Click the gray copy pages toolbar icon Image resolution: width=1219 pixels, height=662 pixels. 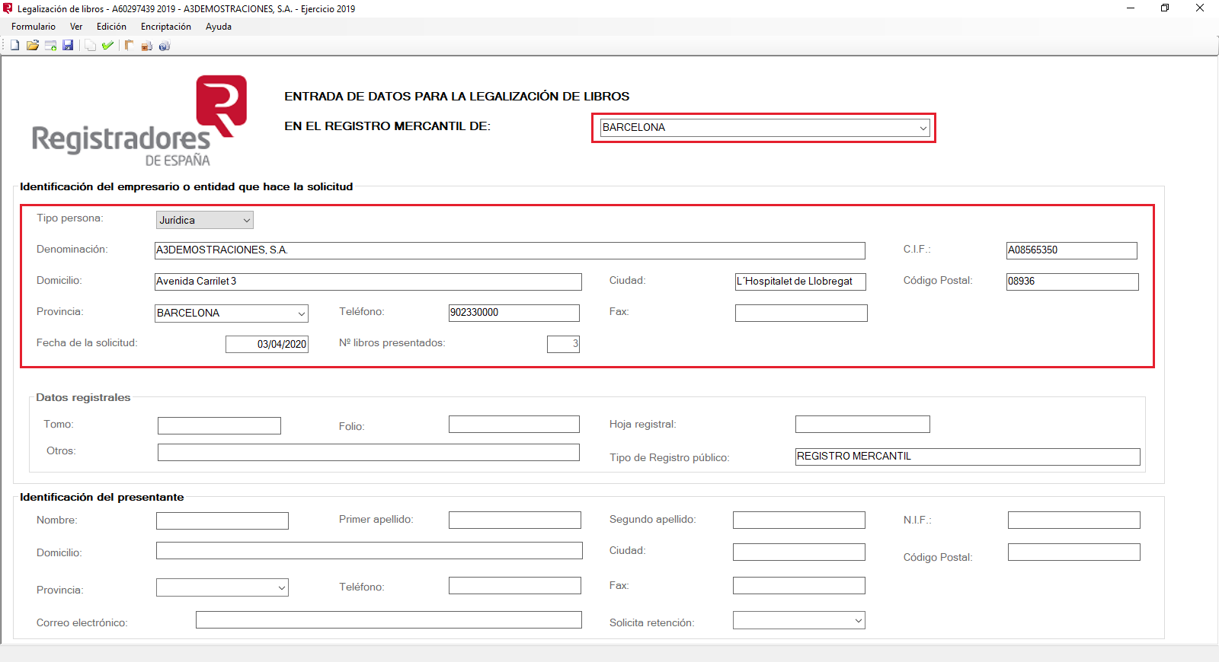[90, 46]
